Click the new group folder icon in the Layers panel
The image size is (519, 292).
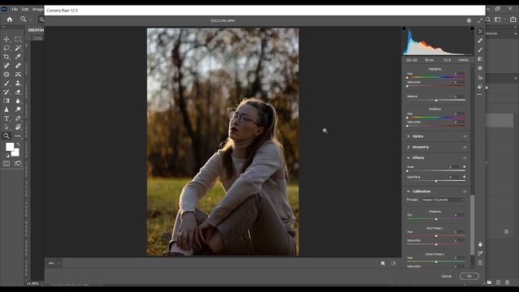[489, 282]
